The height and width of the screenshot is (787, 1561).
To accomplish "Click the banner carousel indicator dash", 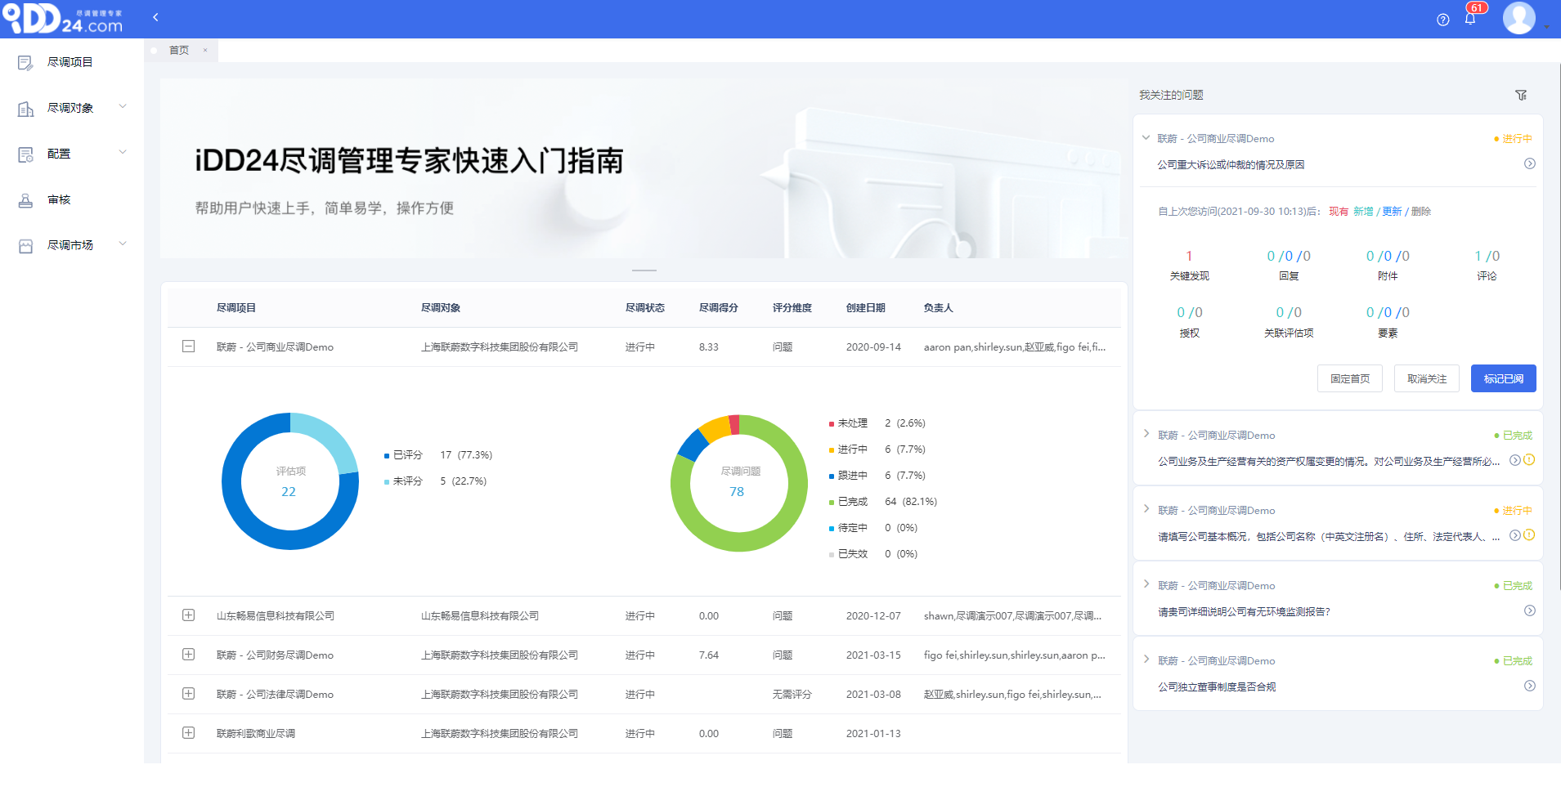I will [x=644, y=270].
